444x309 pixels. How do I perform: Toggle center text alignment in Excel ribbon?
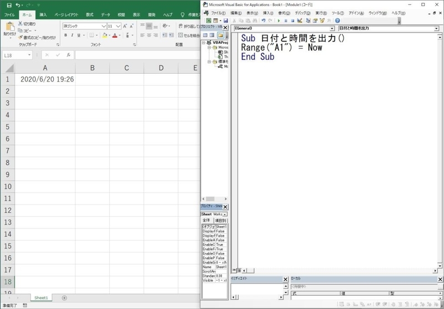point(149,35)
